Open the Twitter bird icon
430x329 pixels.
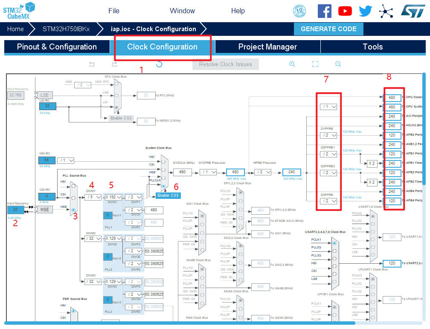[x=366, y=11]
